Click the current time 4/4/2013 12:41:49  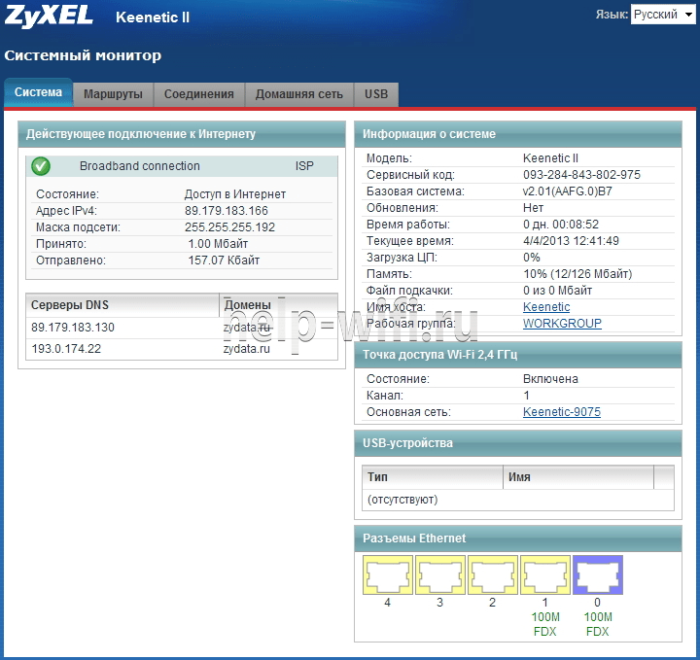571,240
